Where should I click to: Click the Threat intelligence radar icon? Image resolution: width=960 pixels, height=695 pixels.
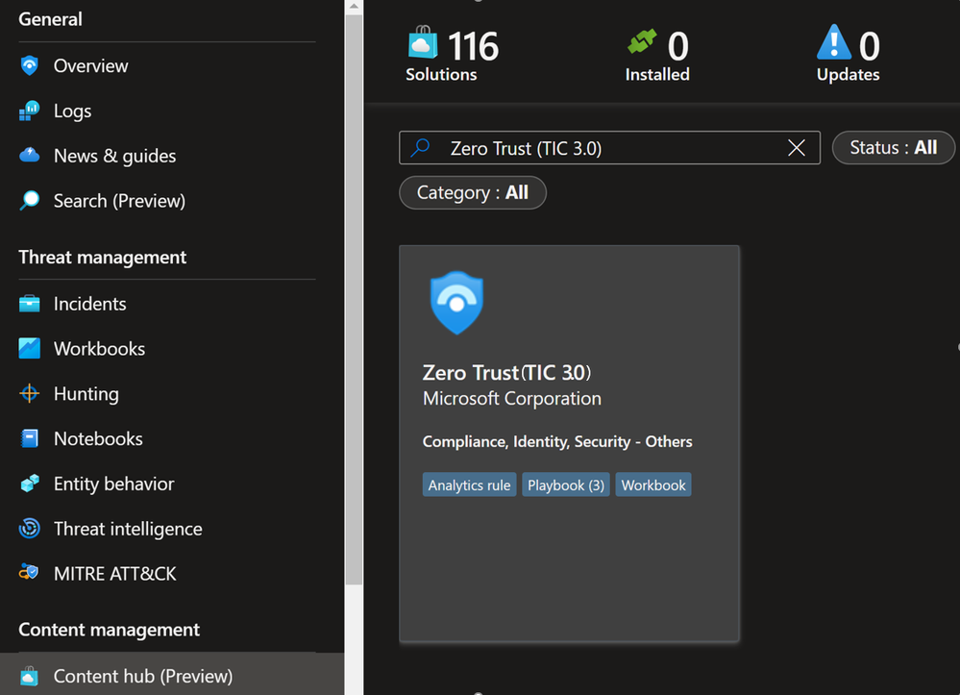30,529
